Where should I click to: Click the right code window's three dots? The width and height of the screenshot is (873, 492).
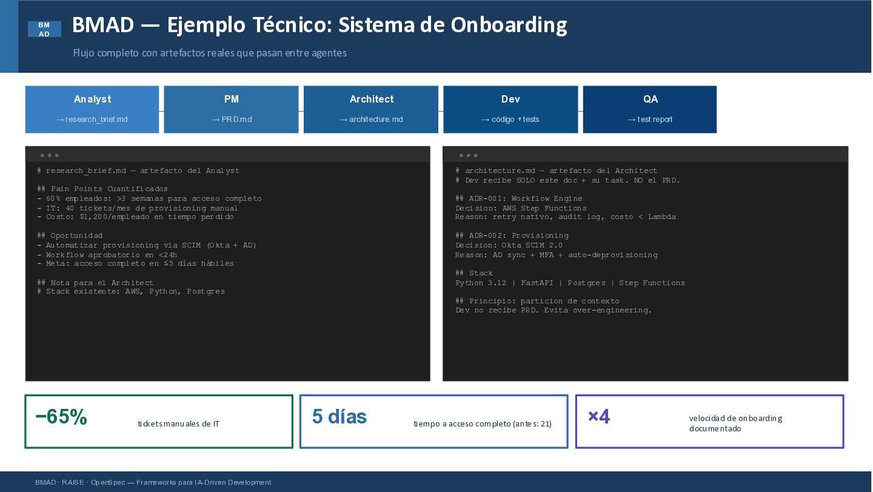[x=468, y=155]
